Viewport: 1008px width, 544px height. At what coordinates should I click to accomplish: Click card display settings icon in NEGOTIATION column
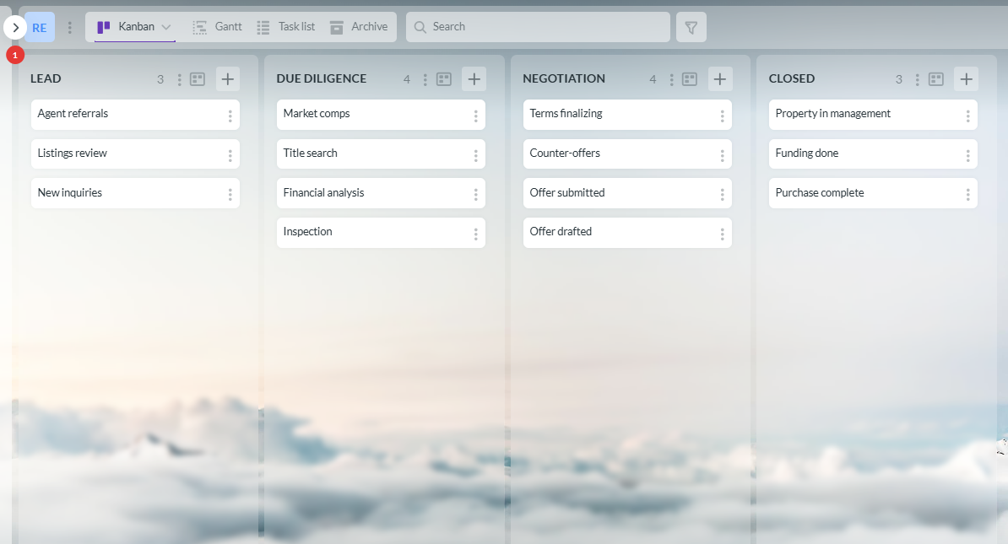pyautogui.click(x=689, y=78)
